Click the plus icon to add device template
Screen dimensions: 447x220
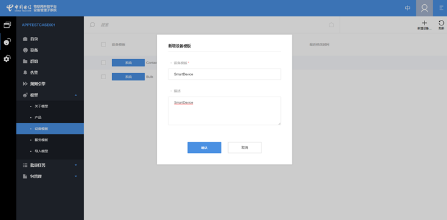pos(424,23)
